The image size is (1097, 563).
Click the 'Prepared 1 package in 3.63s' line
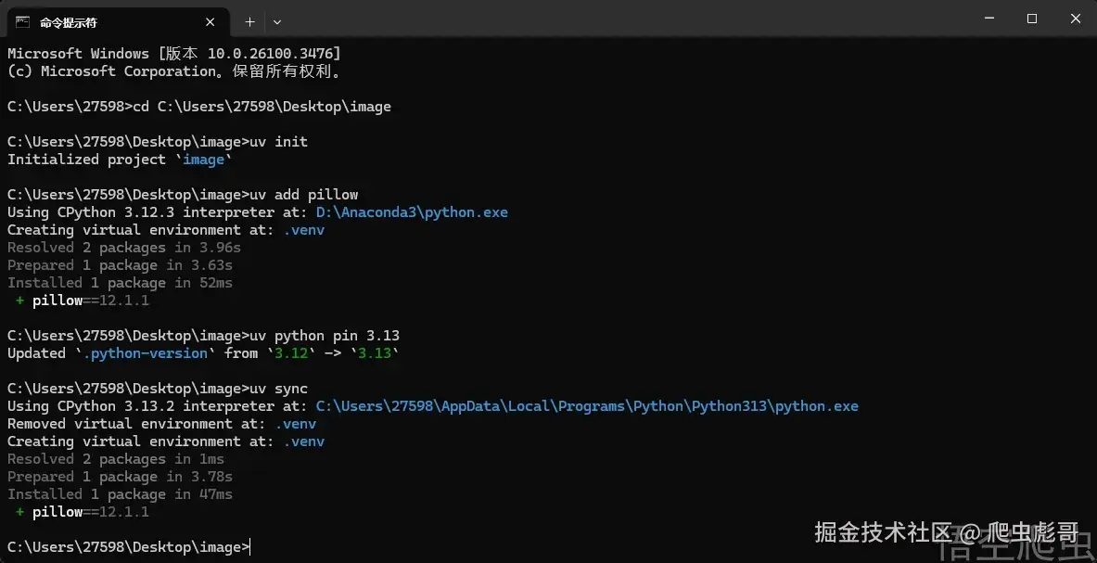coord(121,265)
